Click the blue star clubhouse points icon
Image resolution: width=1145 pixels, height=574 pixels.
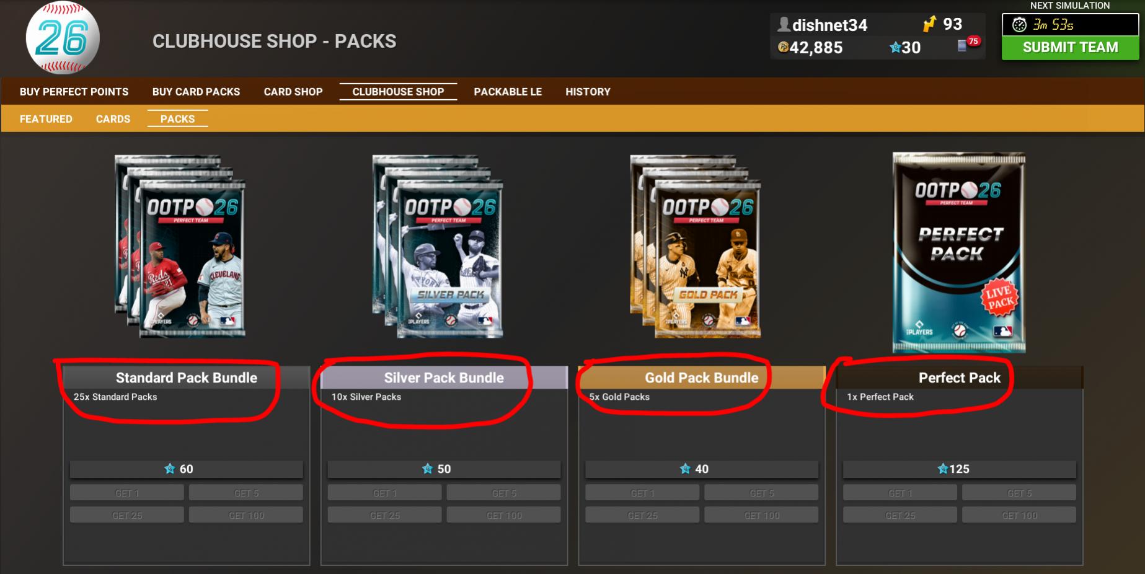895,47
